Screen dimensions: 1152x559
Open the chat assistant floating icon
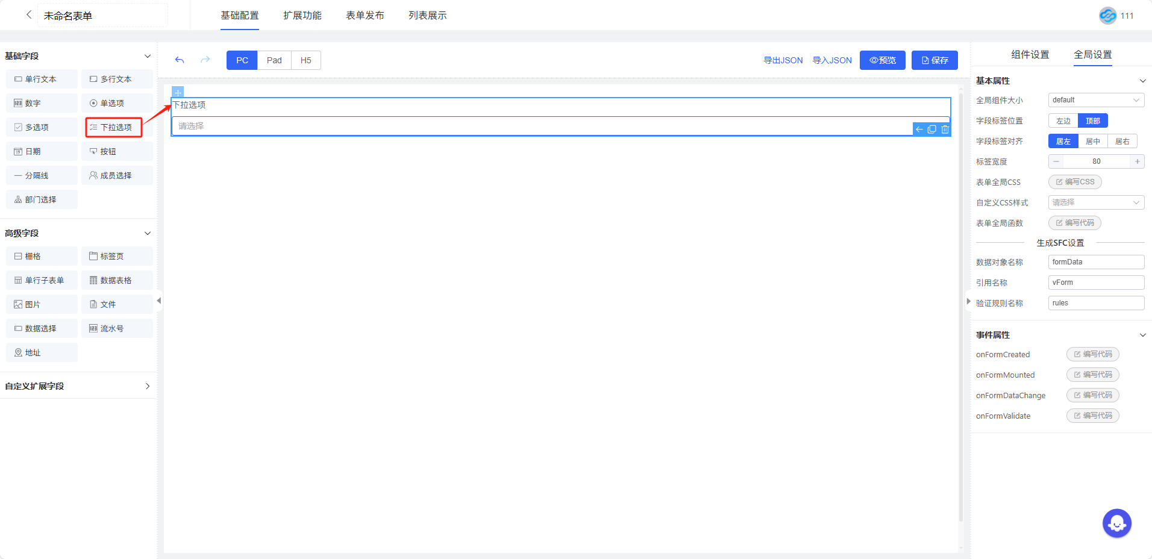1116,523
